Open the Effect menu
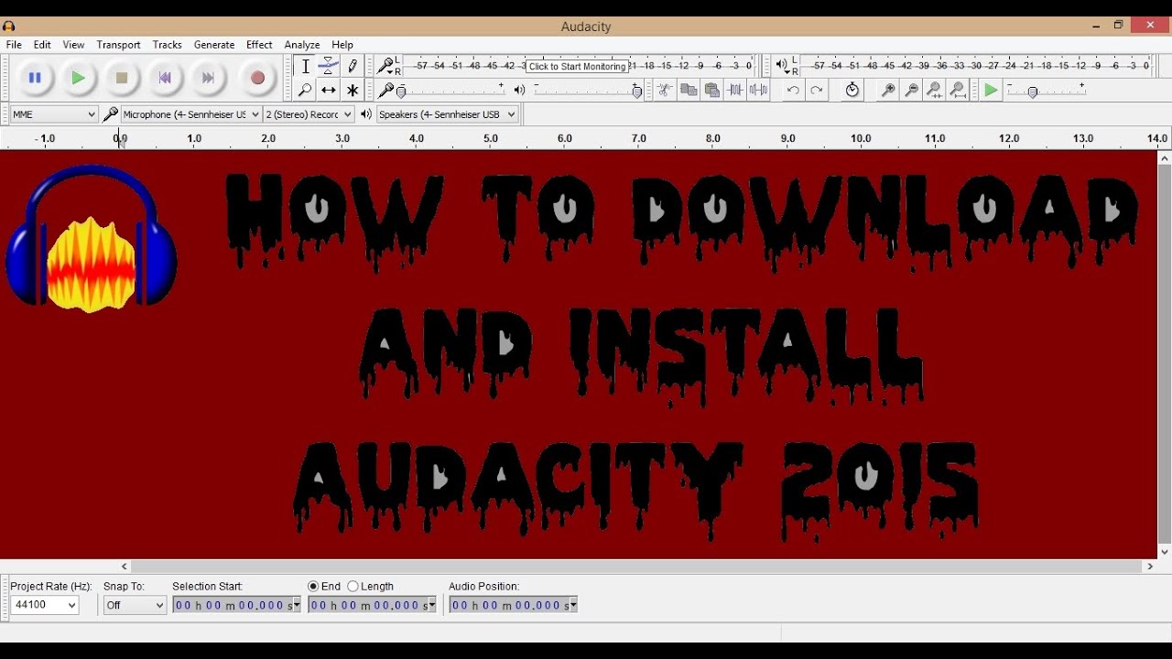 259,44
